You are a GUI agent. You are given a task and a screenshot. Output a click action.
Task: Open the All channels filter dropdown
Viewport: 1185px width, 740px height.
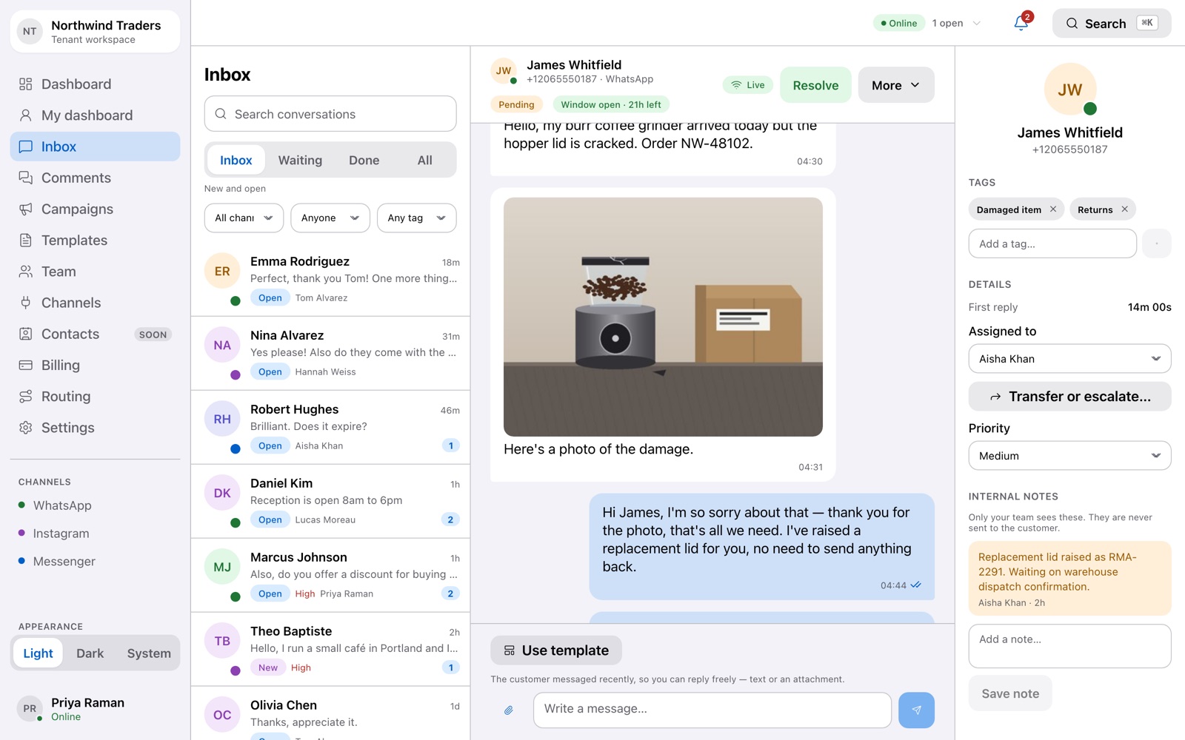coord(244,218)
